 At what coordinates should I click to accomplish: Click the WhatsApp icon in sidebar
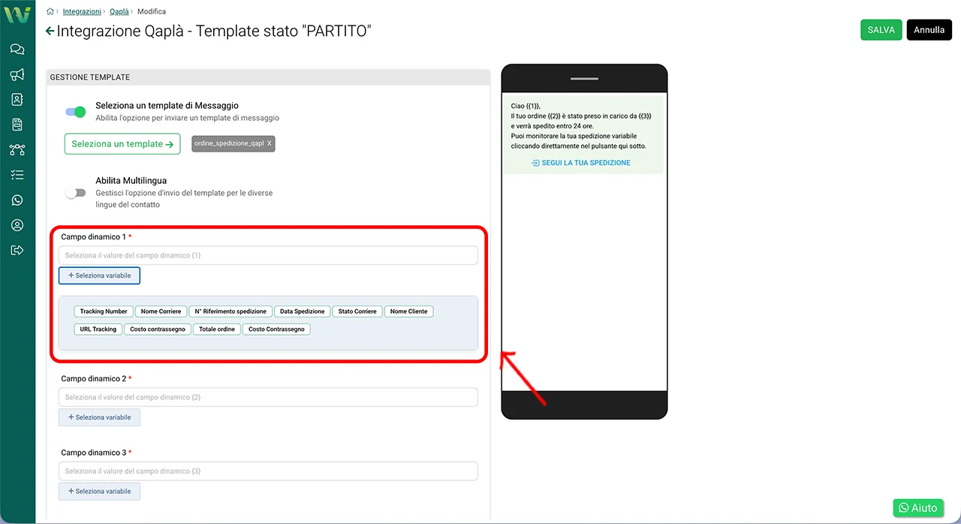pos(17,200)
